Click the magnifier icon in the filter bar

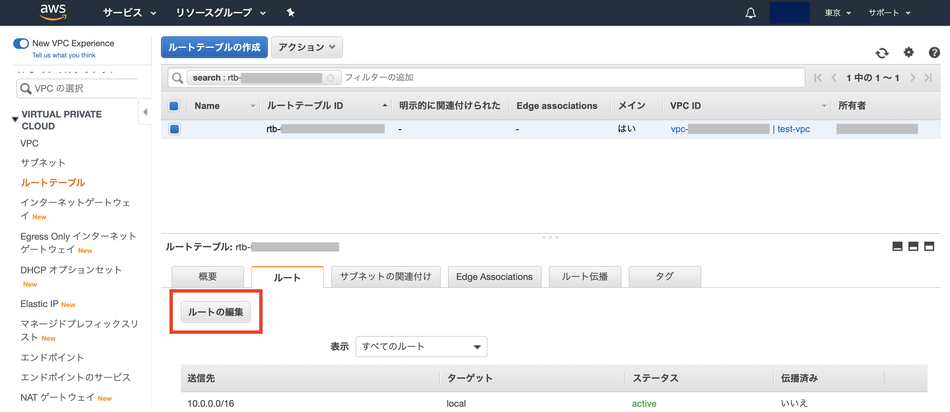pyautogui.click(x=177, y=78)
